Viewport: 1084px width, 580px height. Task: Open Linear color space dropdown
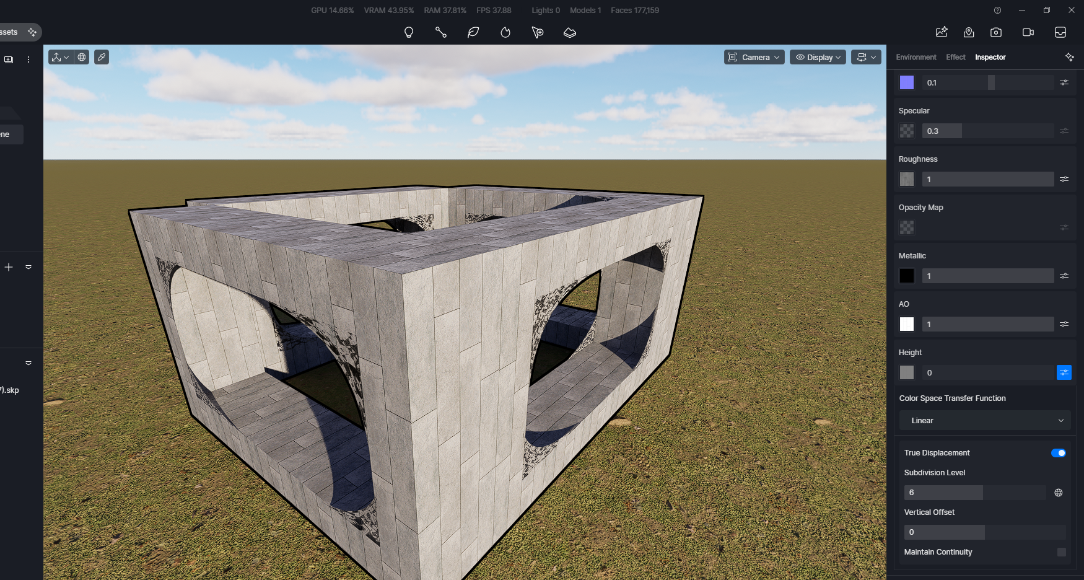985,420
